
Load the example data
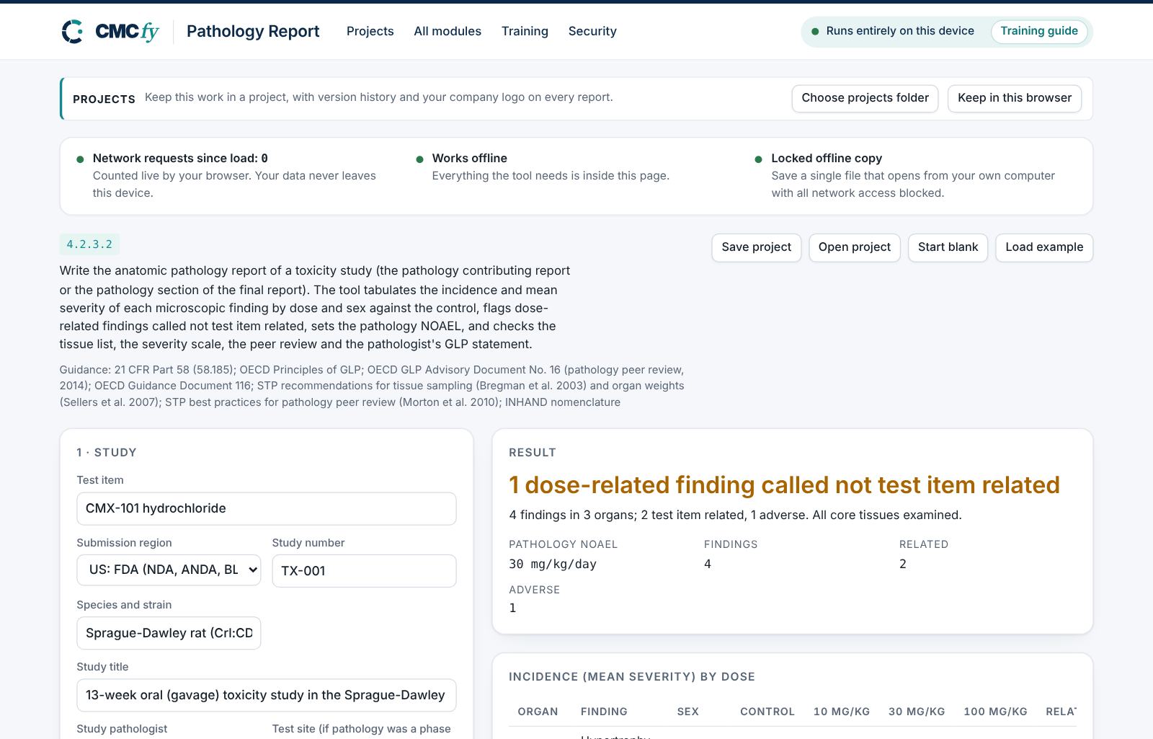1044,247
